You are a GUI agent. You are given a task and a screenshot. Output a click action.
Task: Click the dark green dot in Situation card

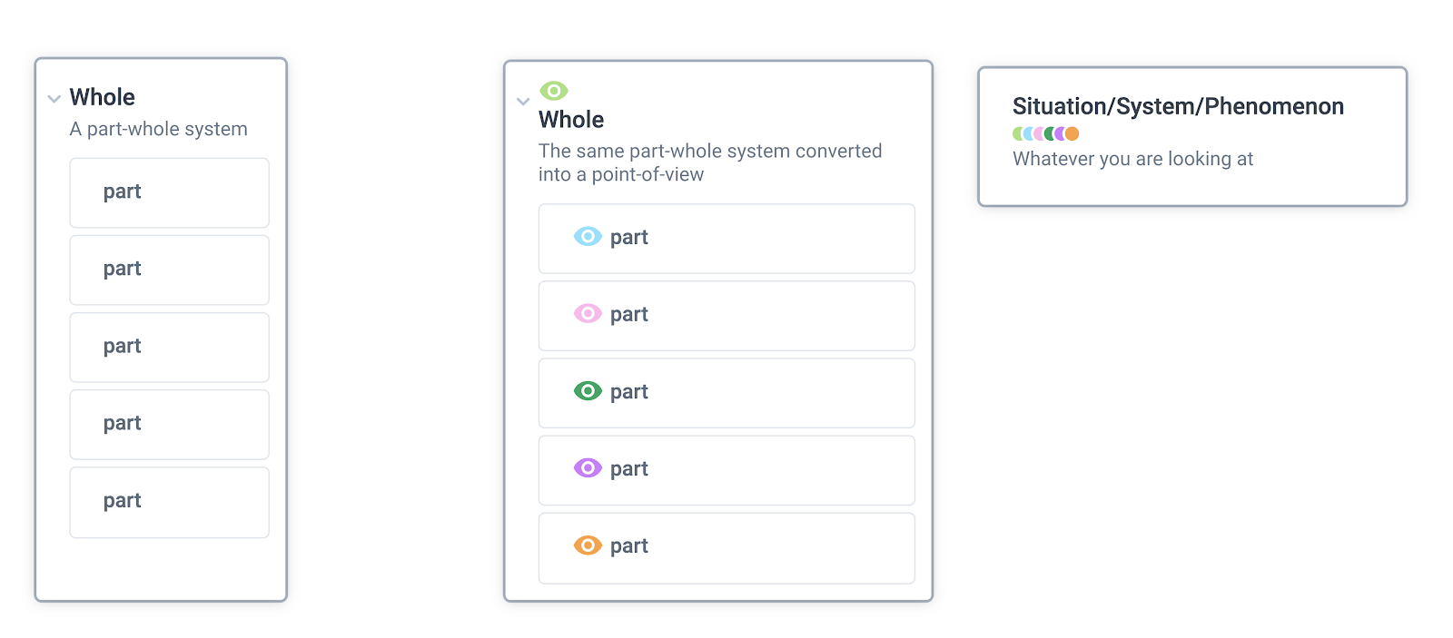coord(1049,134)
